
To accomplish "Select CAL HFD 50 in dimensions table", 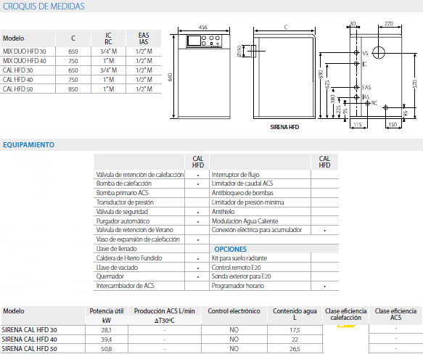I will tap(17, 89).
